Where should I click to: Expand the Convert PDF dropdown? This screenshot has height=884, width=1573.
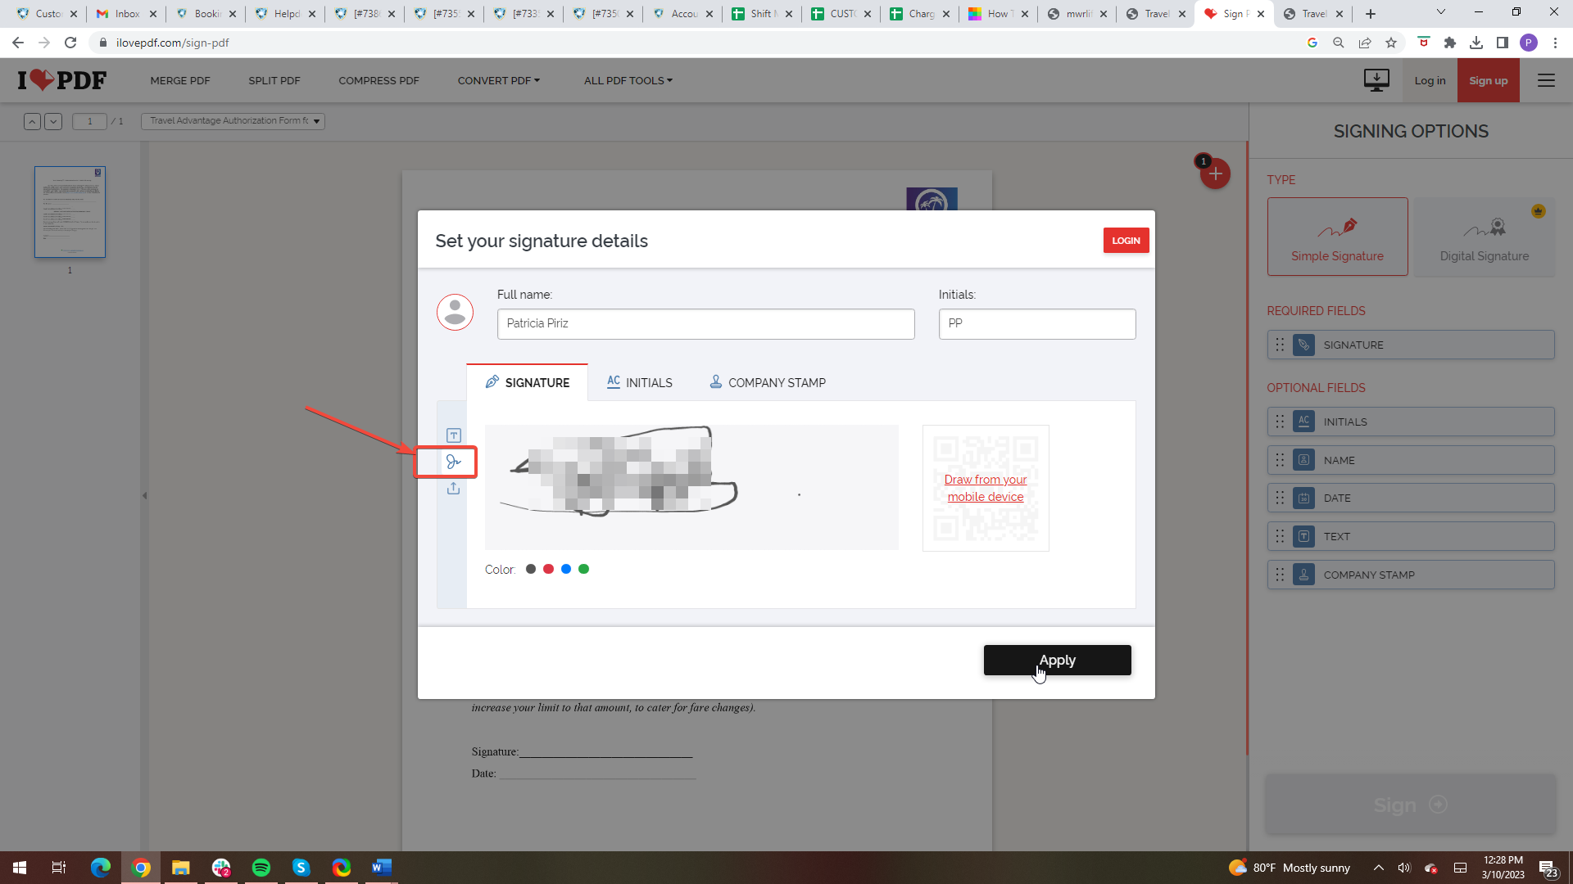click(498, 80)
